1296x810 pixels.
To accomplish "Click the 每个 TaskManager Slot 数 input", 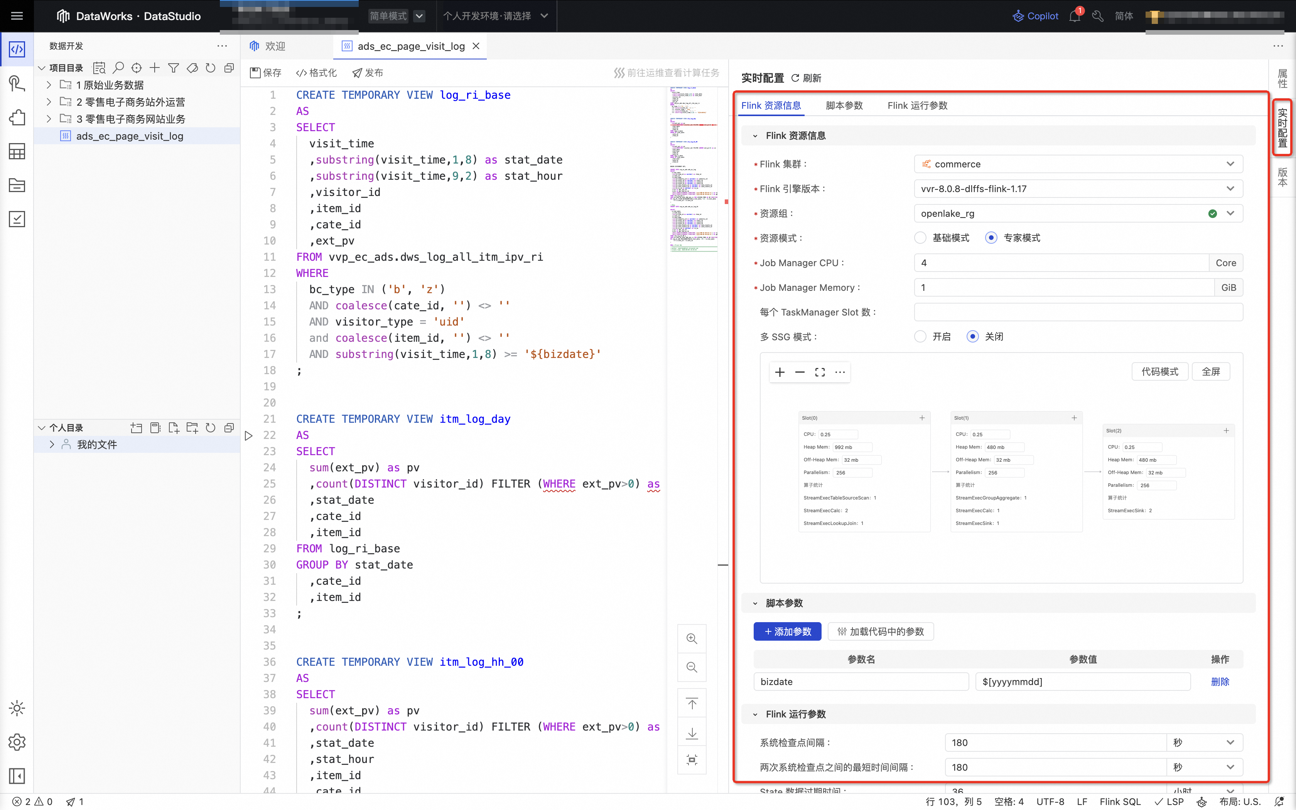I will (1078, 312).
